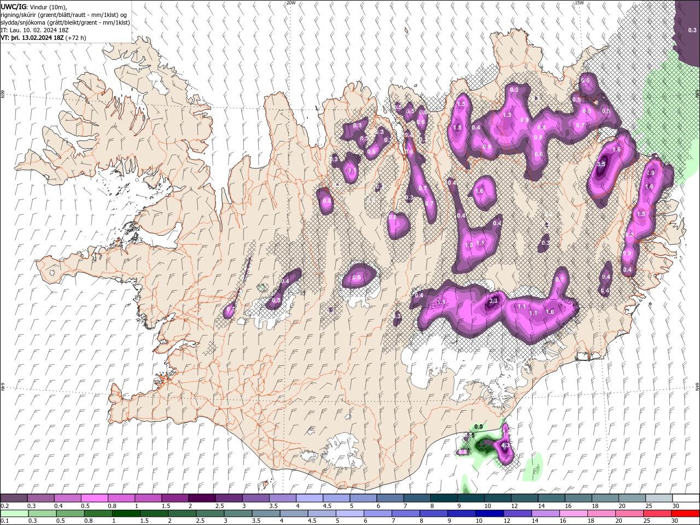Viewport: 700px width, 525px height.
Task: Click the bright red swatch ending the rain legend
Action: pos(686,514)
